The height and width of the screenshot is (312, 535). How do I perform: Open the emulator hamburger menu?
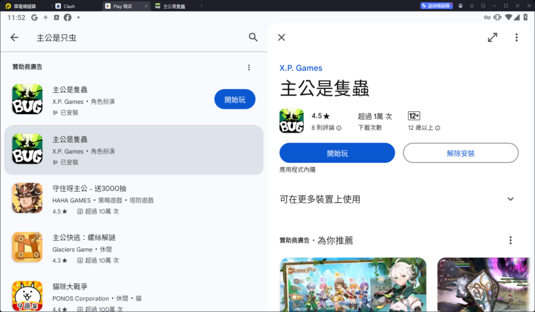pos(472,6)
